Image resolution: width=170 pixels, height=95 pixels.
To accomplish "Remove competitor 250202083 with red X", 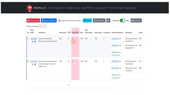I will (120, 45).
